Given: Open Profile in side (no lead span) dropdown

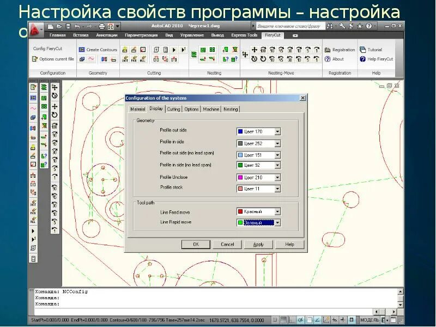Looking at the screenshot, I should click(x=277, y=165).
